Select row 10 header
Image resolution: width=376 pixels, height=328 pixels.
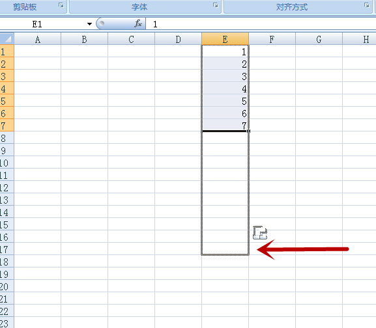(7, 162)
